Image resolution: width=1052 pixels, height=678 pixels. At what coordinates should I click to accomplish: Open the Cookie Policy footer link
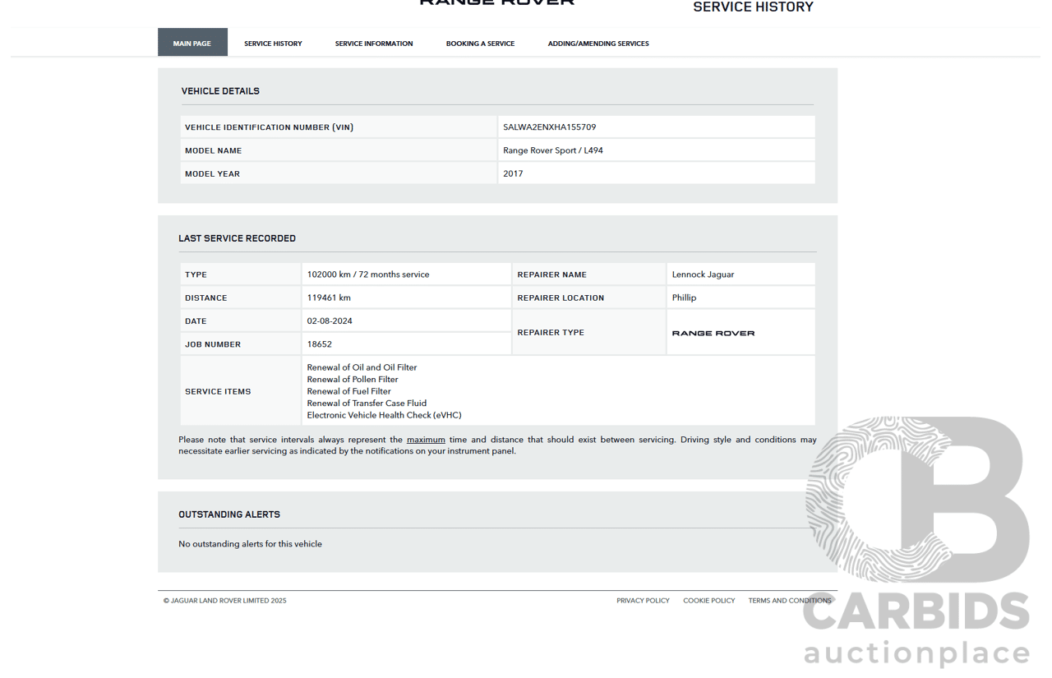(708, 601)
